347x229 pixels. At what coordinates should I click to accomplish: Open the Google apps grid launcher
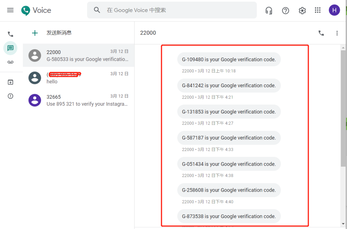pyautogui.click(x=318, y=10)
